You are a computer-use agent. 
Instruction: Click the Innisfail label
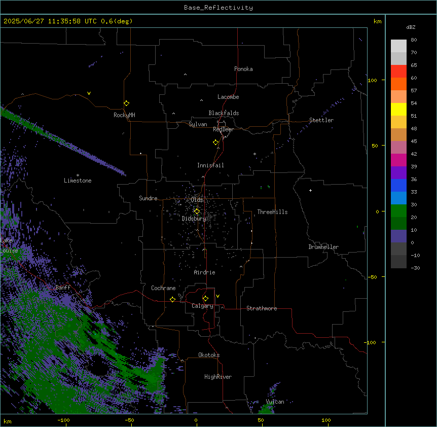pos(210,165)
